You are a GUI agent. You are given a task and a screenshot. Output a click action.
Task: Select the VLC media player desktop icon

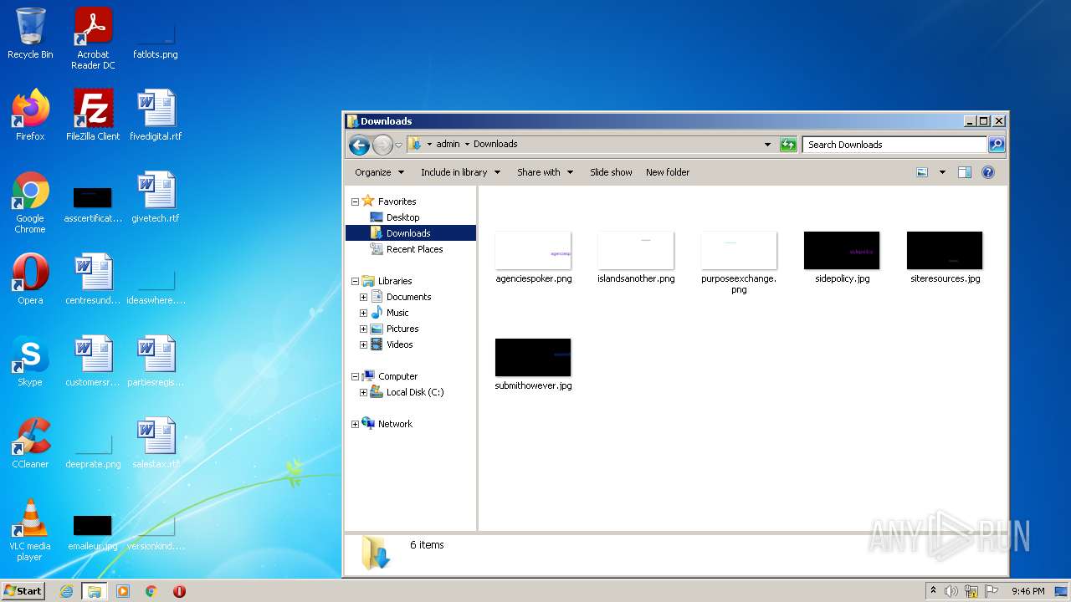(30, 530)
